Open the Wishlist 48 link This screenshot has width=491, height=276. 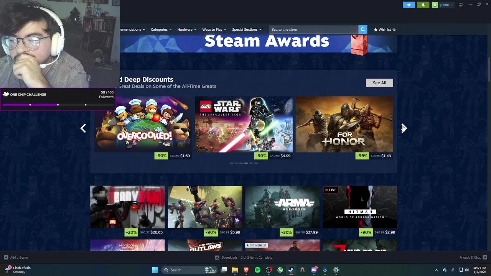click(x=385, y=30)
